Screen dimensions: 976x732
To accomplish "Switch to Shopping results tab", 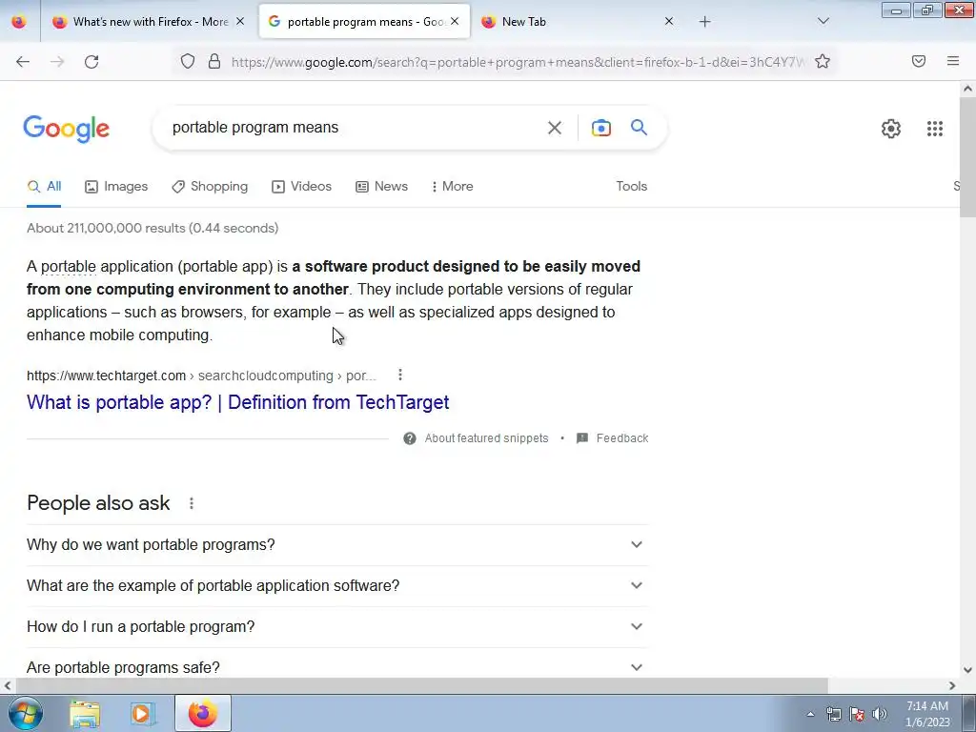I will pyautogui.click(x=210, y=186).
